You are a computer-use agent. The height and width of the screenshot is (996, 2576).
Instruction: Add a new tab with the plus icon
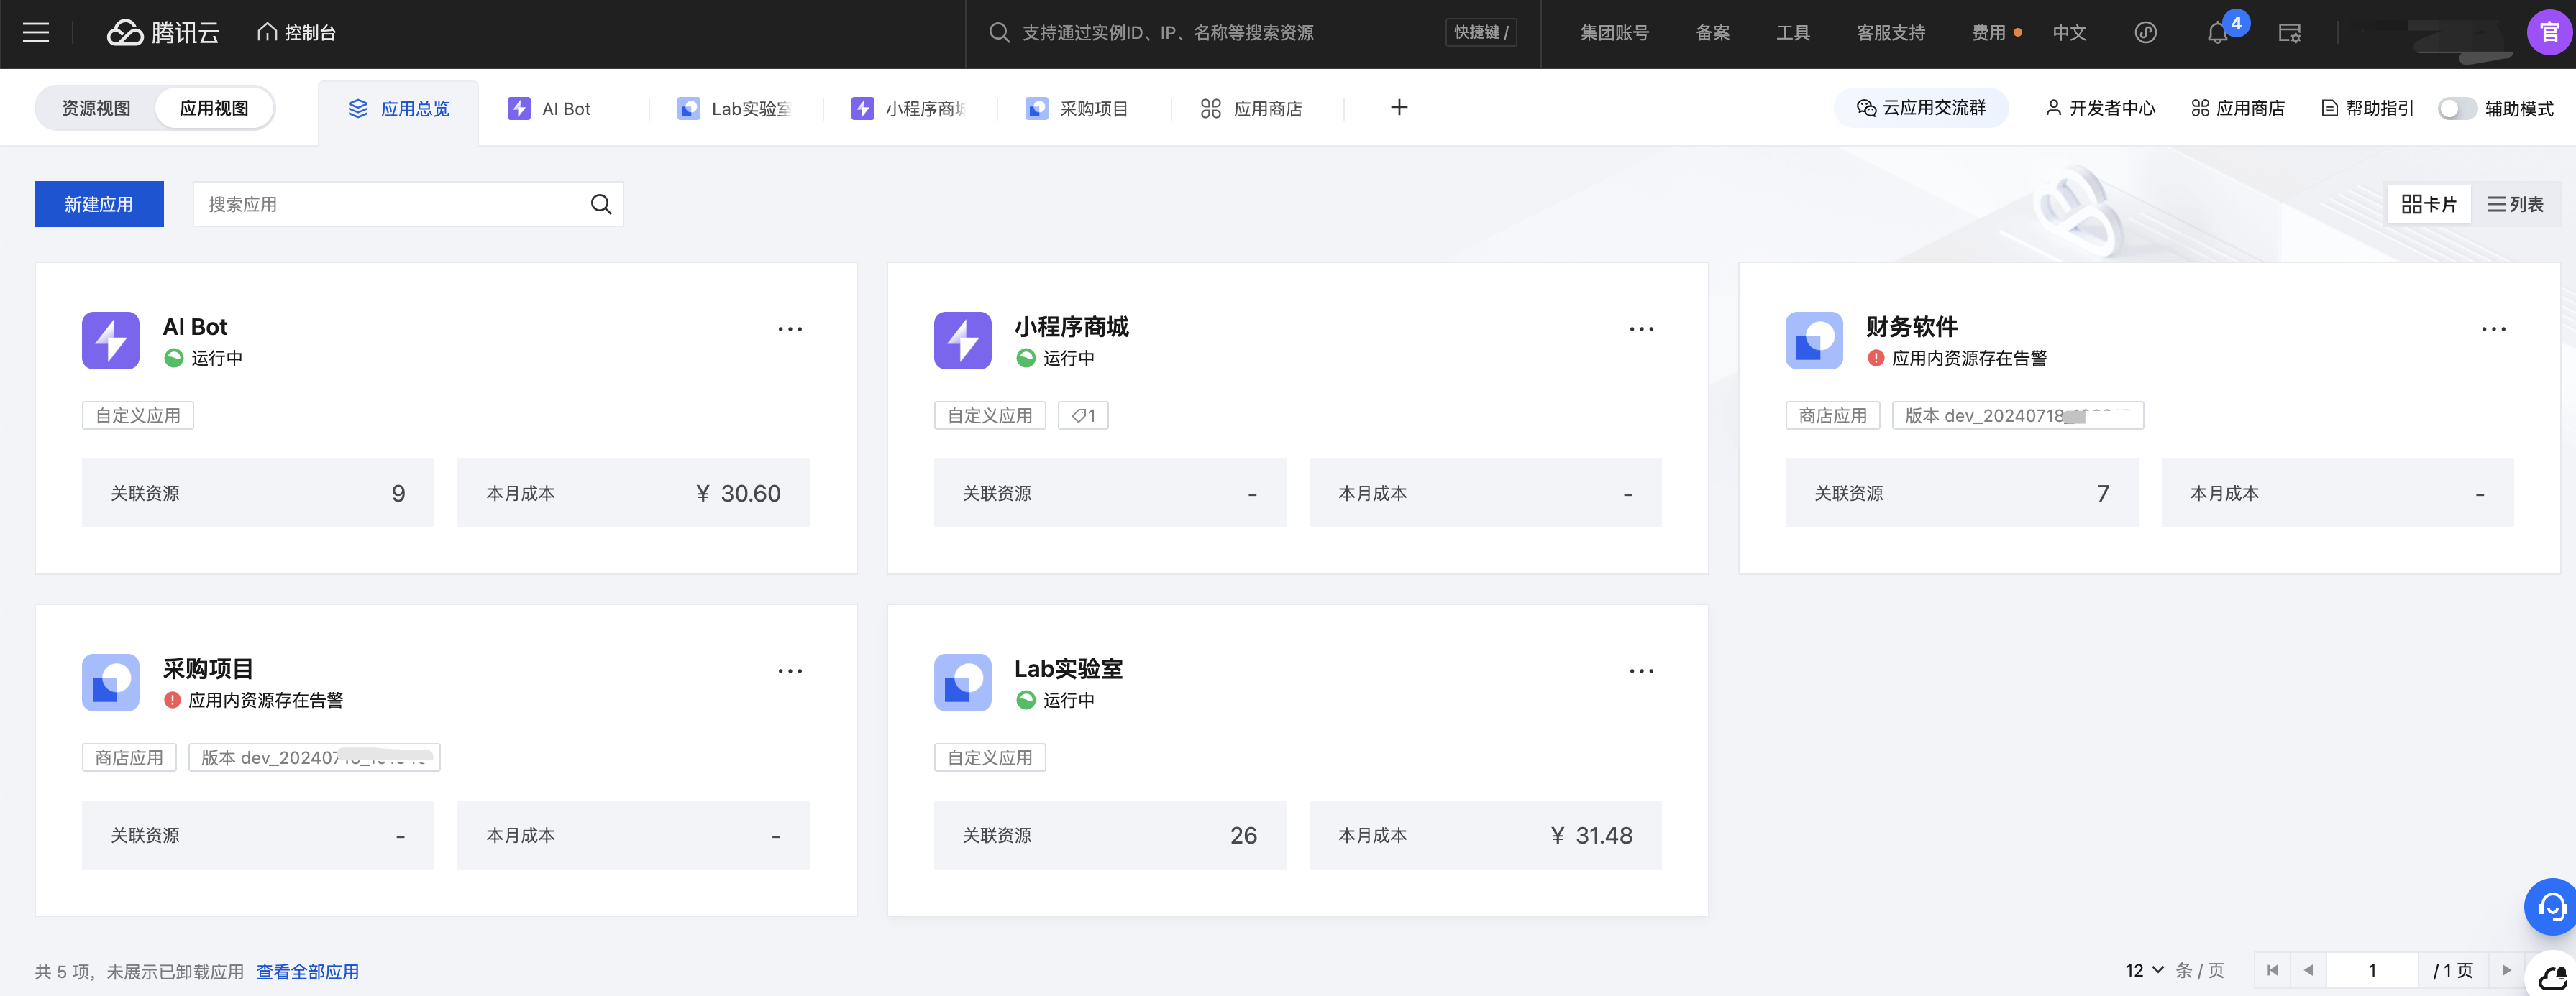(x=1399, y=107)
